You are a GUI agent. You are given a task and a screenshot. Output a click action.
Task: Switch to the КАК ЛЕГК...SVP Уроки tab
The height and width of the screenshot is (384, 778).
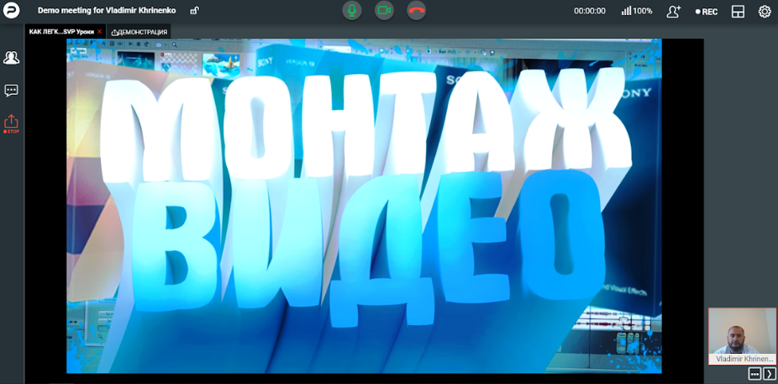tap(61, 32)
